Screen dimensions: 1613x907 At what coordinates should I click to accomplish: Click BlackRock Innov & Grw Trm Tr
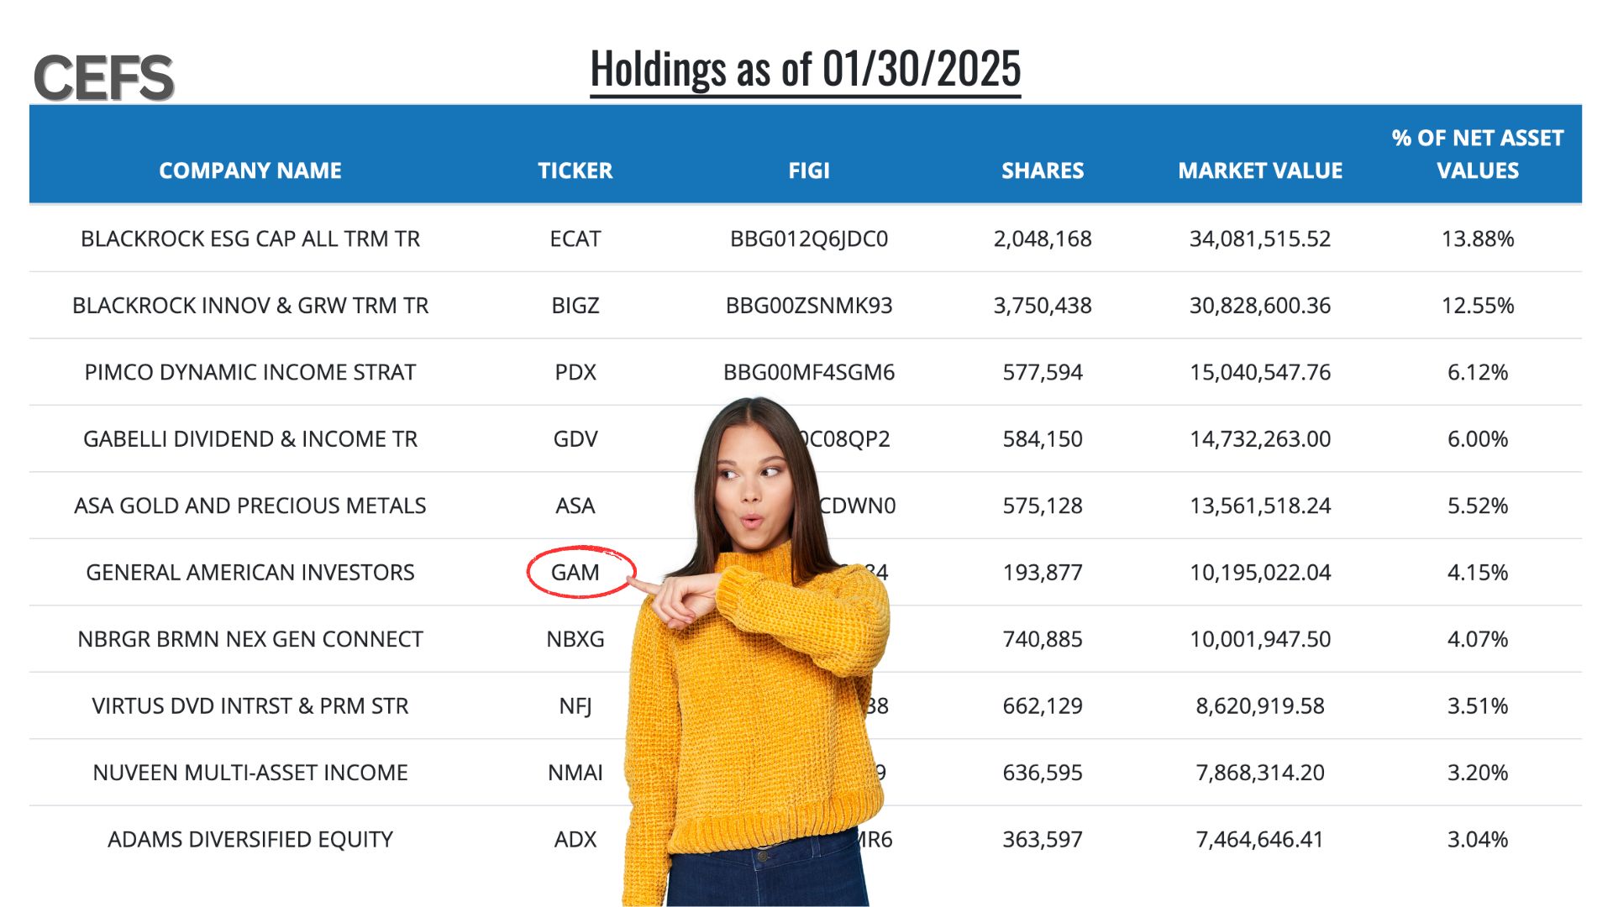click(x=250, y=306)
